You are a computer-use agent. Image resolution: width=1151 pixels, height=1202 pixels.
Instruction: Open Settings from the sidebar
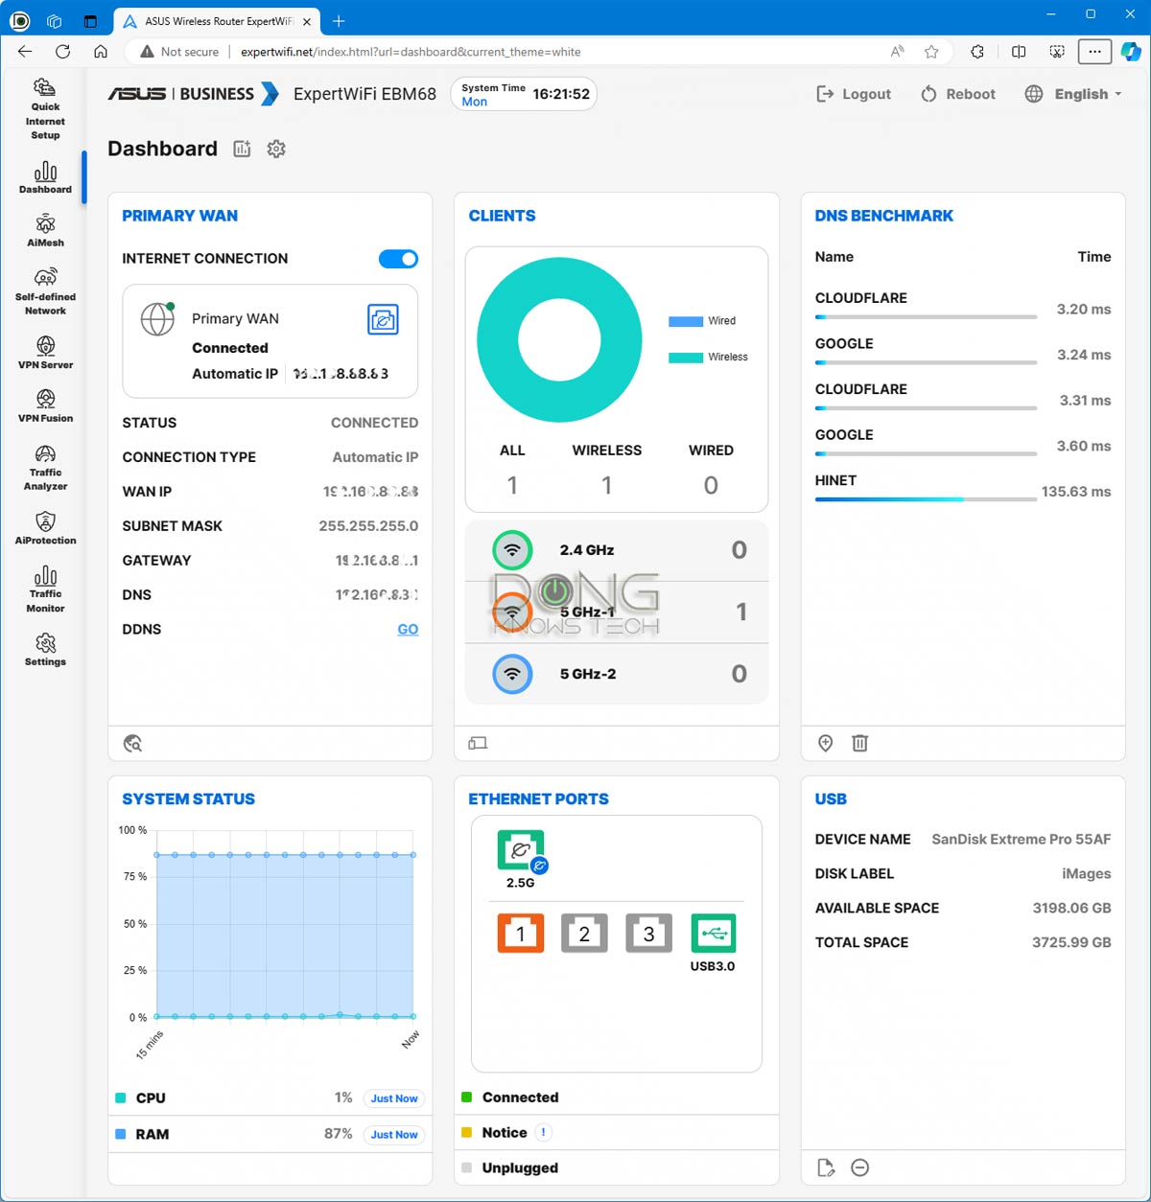click(x=45, y=649)
